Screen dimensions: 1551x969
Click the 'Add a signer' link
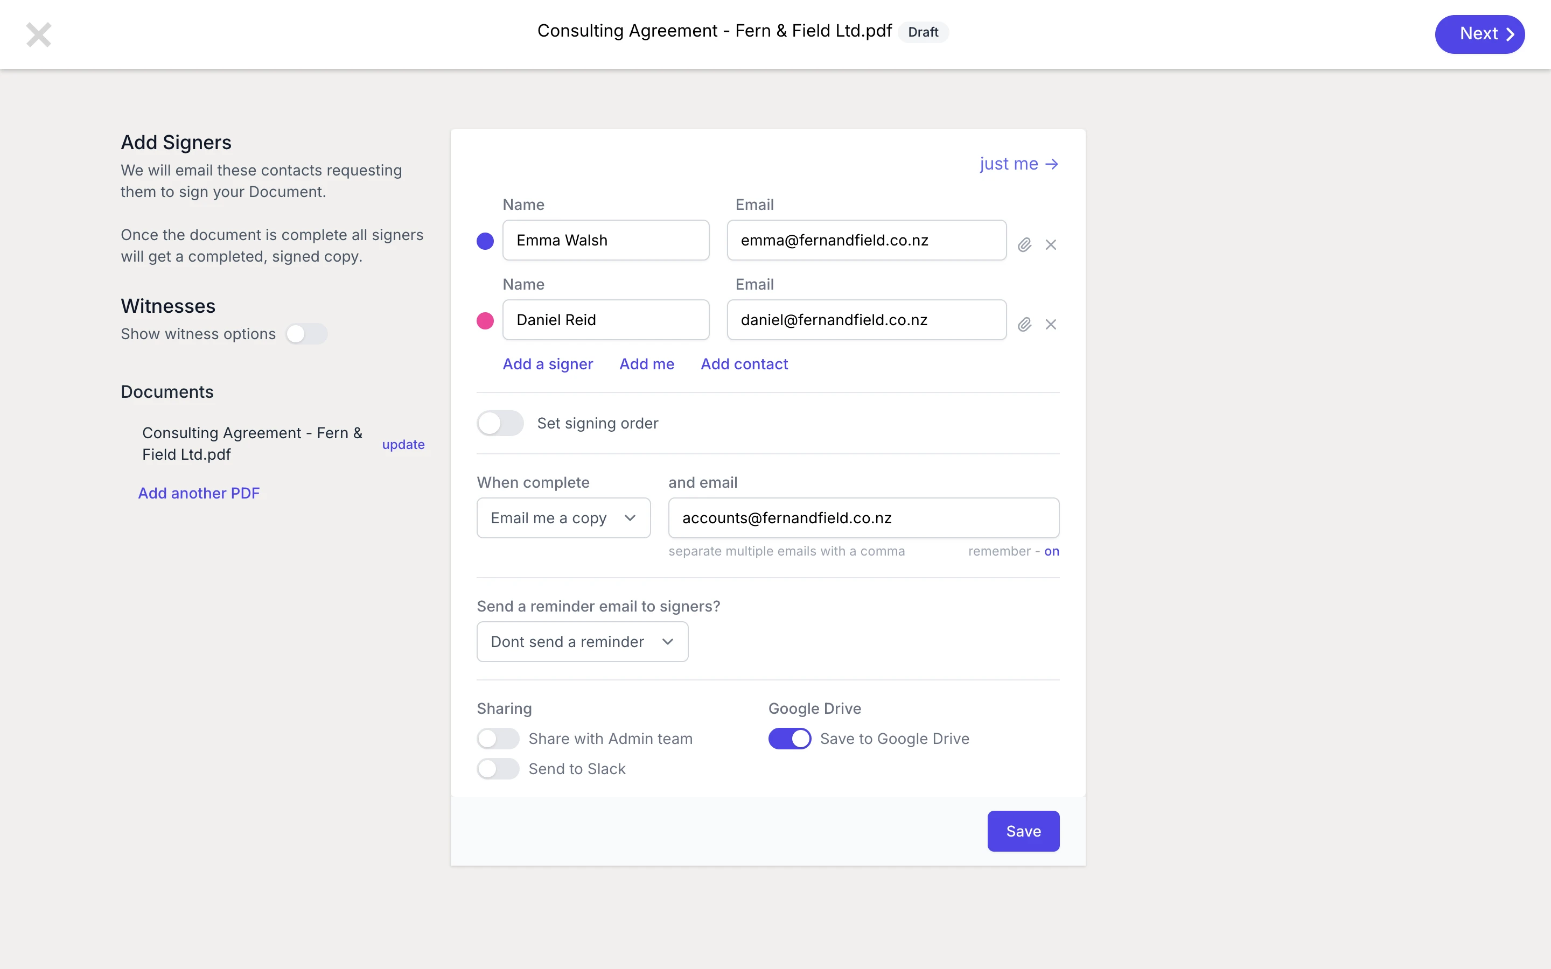coord(547,364)
